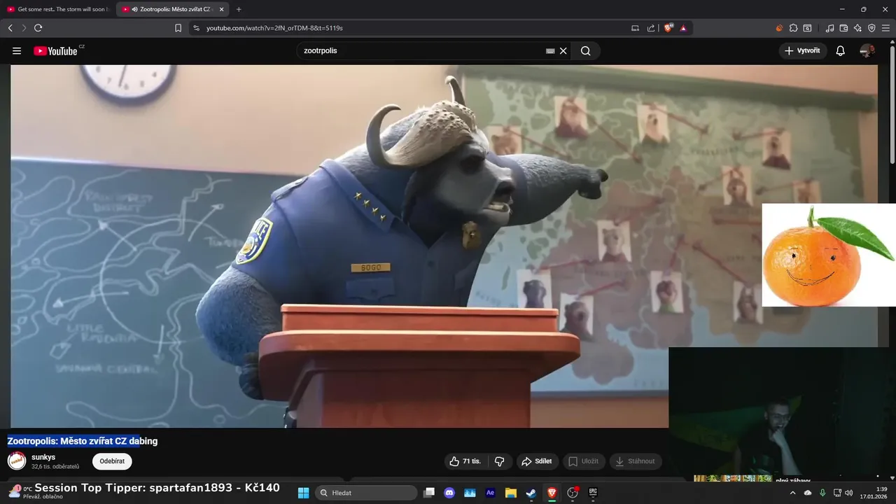Viewport: 896px width, 504px height.
Task: Click the microphone tray icon
Action: pyautogui.click(x=822, y=493)
